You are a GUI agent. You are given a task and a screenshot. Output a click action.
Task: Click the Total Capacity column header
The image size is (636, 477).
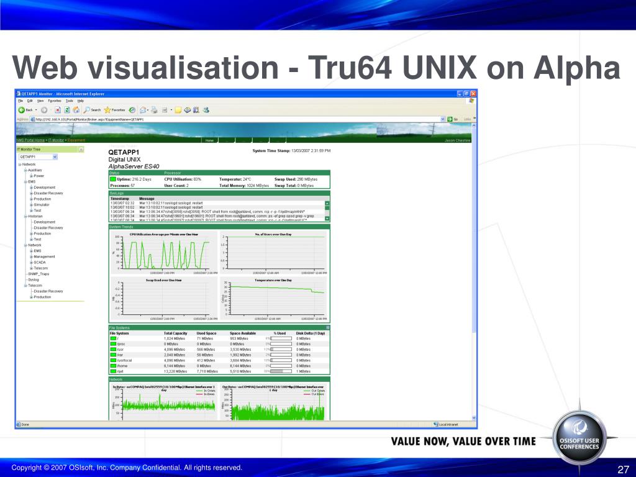[176, 333]
